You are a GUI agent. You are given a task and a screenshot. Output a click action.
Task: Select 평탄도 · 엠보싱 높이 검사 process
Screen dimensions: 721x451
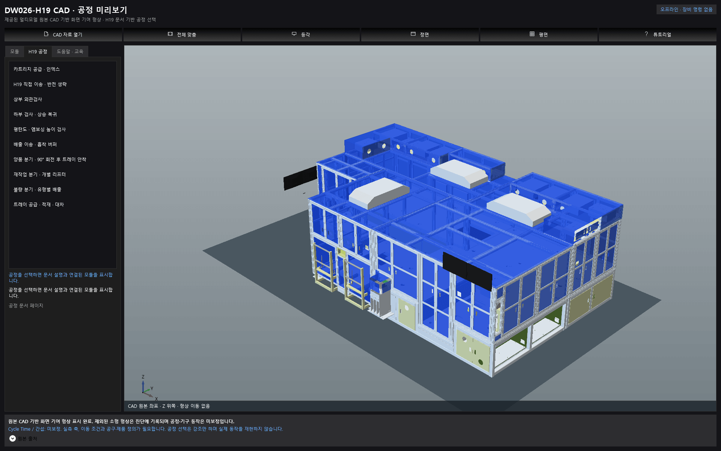(63, 129)
